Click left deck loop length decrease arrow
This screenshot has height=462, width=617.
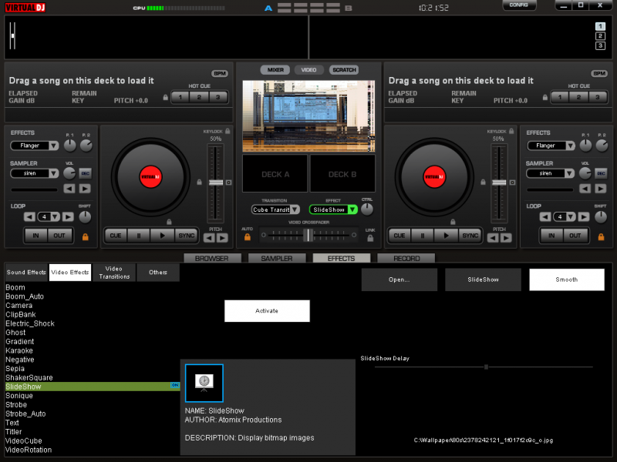tap(30, 216)
